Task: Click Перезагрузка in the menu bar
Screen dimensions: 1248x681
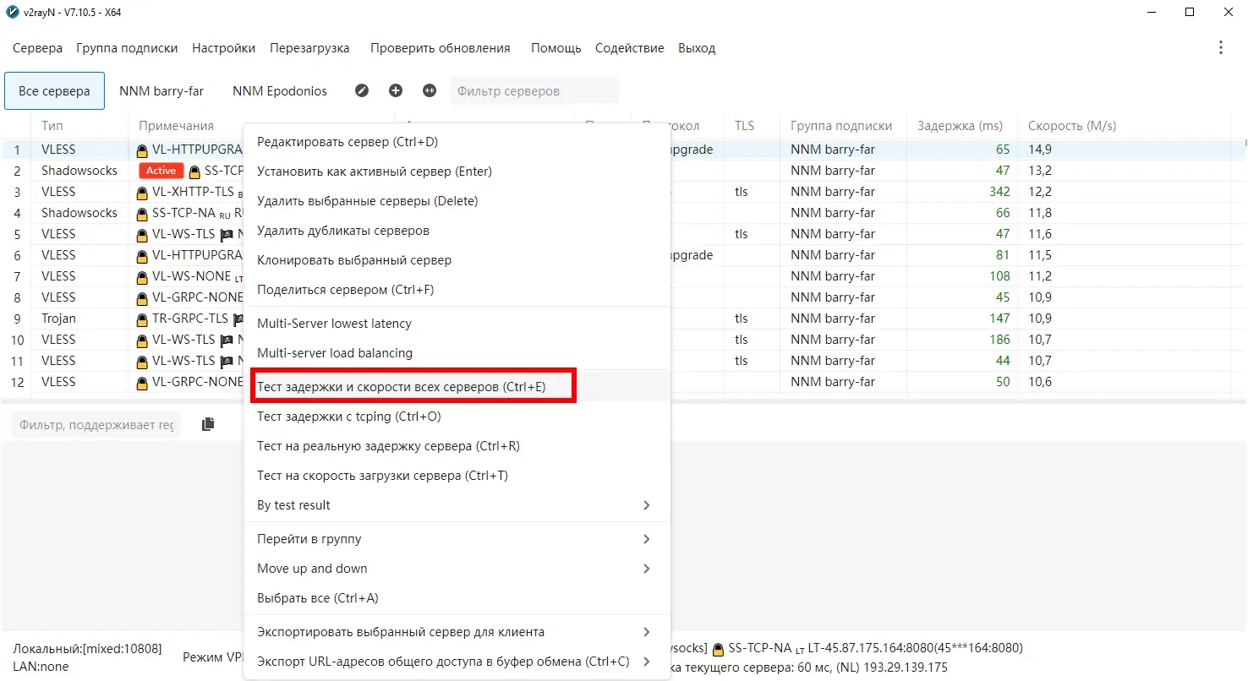Action: (x=309, y=48)
